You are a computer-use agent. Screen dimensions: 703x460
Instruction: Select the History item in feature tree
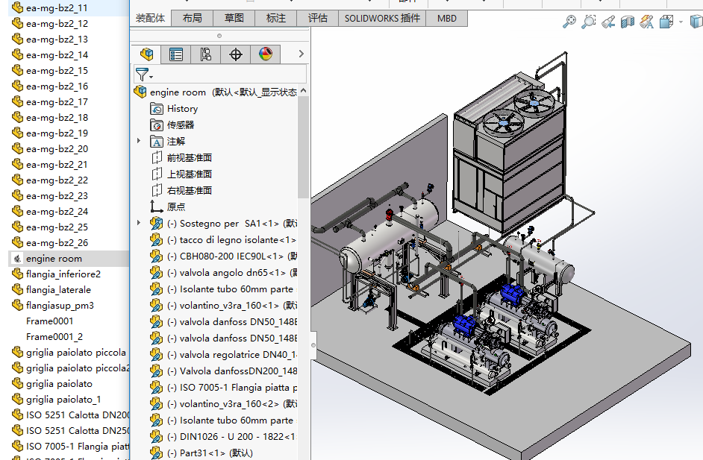pyautogui.click(x=182, y=109)
